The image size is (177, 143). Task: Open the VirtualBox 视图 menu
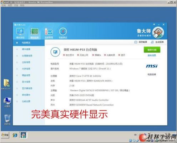pos(10,5)
